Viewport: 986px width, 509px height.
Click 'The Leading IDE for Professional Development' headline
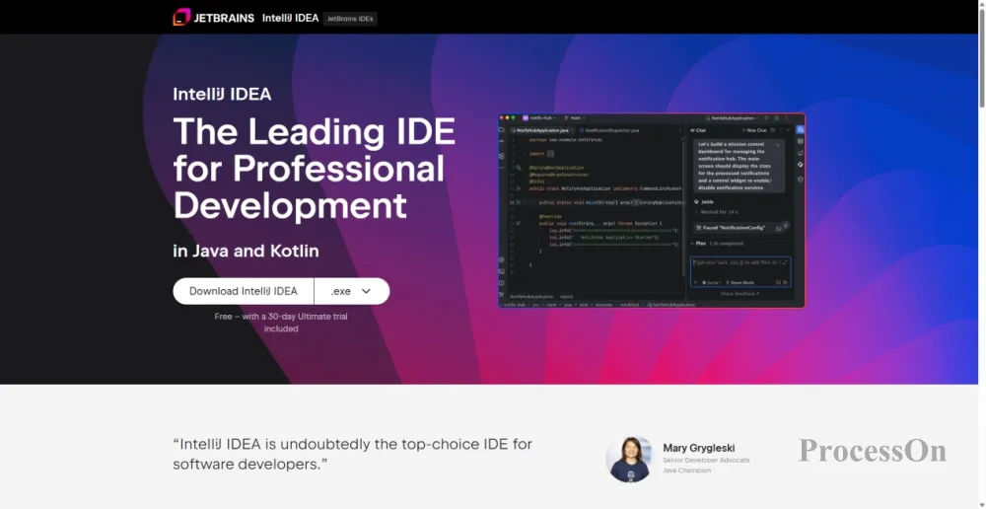point(314,169)
